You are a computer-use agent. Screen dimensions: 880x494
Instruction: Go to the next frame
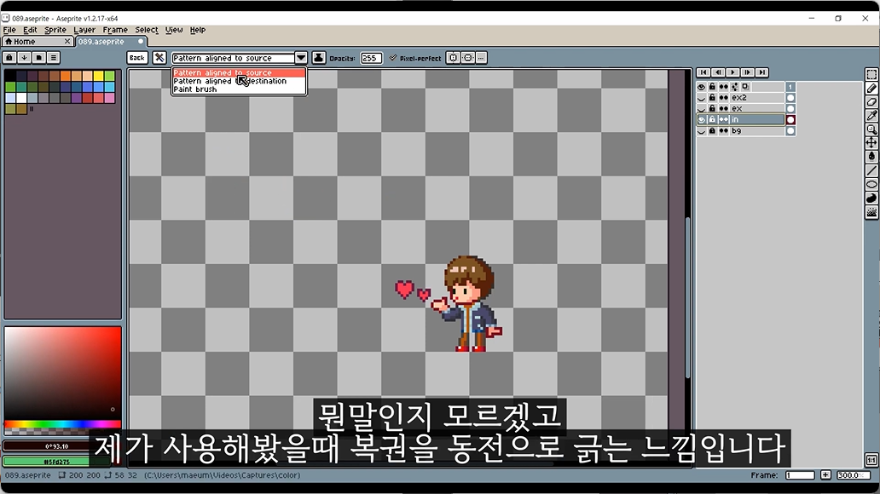click(x=747, y=72)
